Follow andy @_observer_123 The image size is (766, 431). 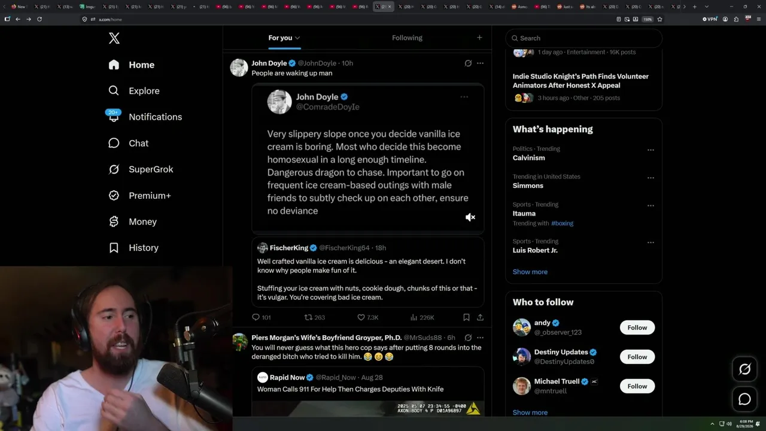(637, 327)
